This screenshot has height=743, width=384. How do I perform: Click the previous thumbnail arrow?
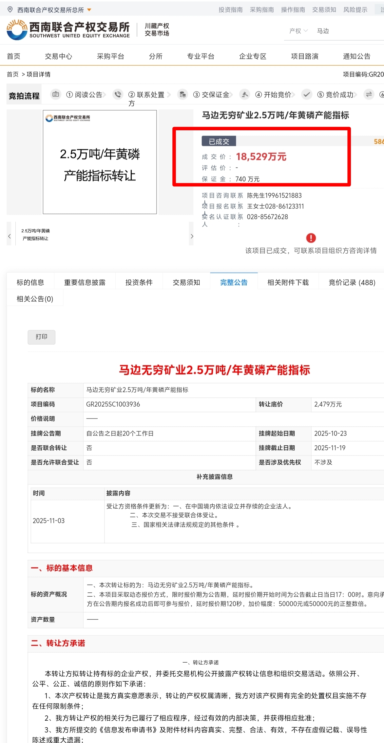coord(9,236)
